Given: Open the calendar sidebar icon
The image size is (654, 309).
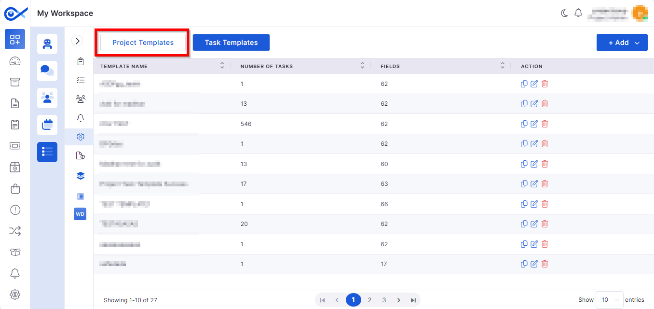Looking at the screenshot, I should [x=47, y=125].
